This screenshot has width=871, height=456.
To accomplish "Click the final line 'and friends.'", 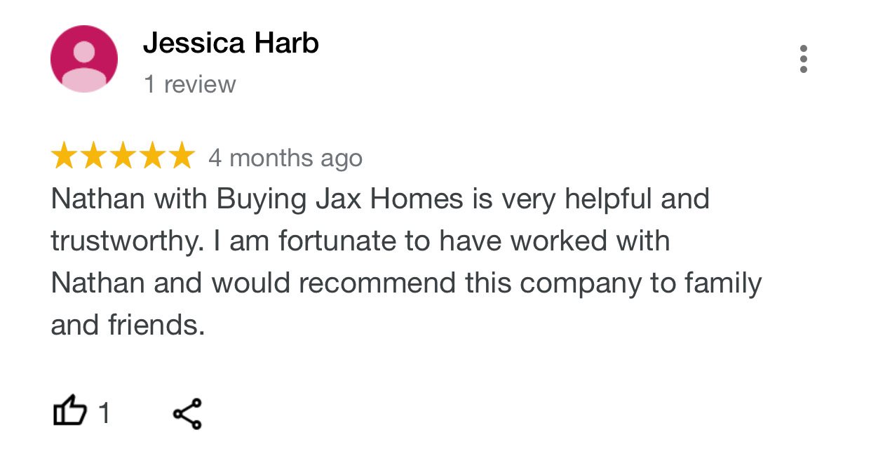I will coord(128,326).
